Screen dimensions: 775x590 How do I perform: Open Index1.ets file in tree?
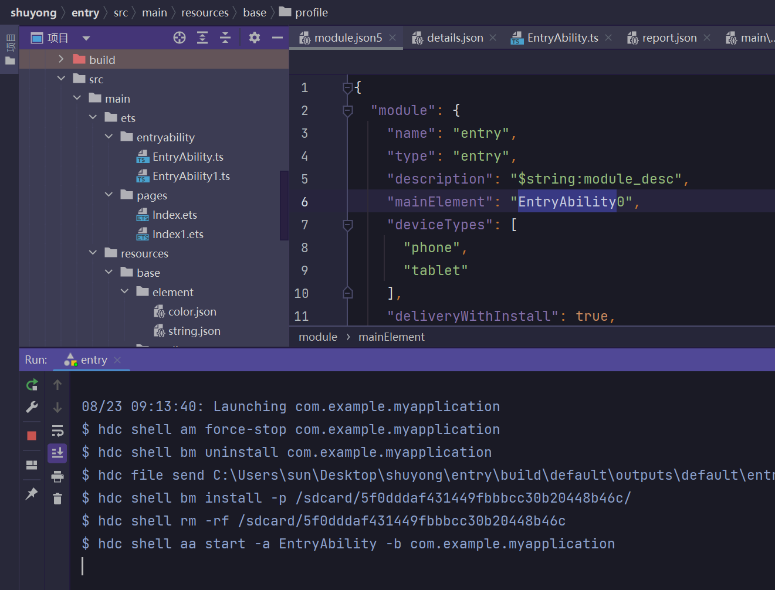point(178,234)
